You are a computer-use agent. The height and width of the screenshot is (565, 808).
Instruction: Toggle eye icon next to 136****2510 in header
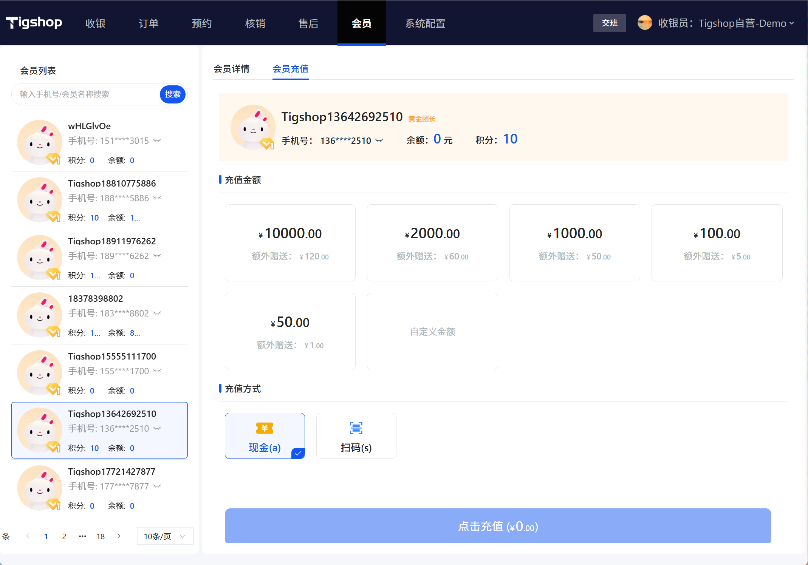[x=379, y=141]
